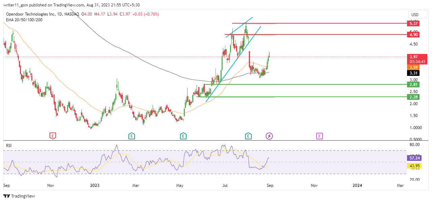This screenshot has height=202, width=432.
Task: Click the Sep label at right of the Jul label
Action: [x=269, y=185]
